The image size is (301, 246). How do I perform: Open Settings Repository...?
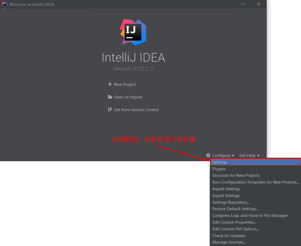click(x=255, y=202)
